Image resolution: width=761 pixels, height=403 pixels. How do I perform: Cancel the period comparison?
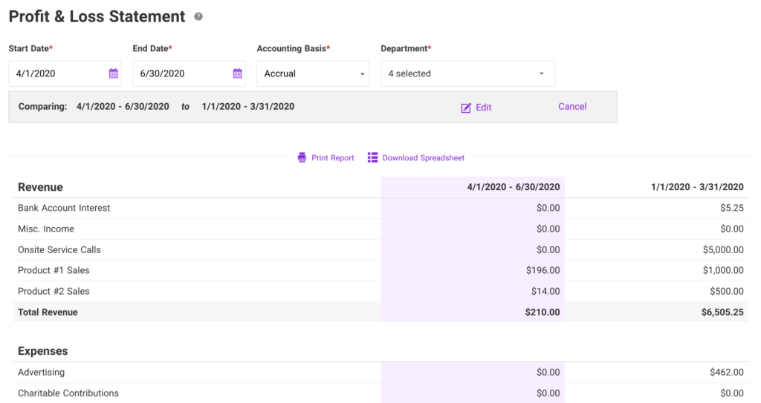[572, 107]
